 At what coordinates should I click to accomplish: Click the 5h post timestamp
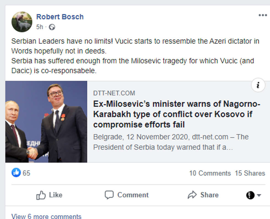click(39, 27)
